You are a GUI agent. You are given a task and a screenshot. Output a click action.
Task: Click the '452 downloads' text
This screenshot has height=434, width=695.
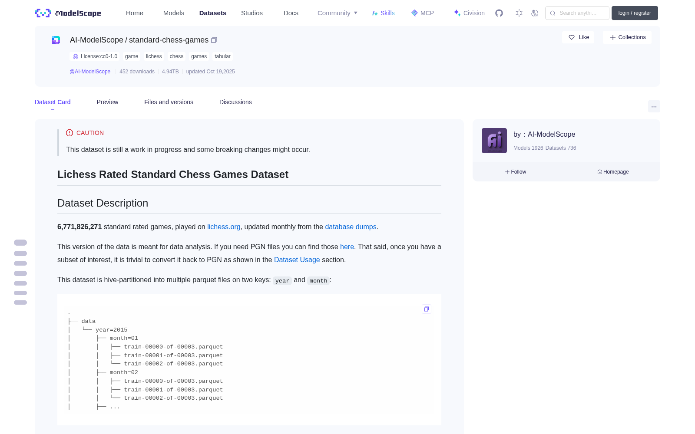pos(137,72)
